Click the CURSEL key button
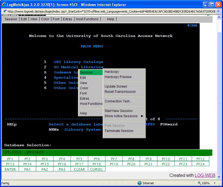Image resolution: width=223 pixels, height=187 pixels. pos(97,169)
